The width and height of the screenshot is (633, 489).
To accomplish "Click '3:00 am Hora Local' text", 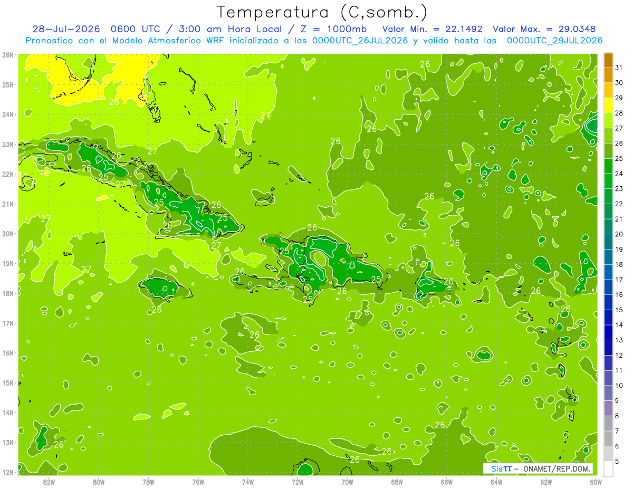I will tap(231, 29).
